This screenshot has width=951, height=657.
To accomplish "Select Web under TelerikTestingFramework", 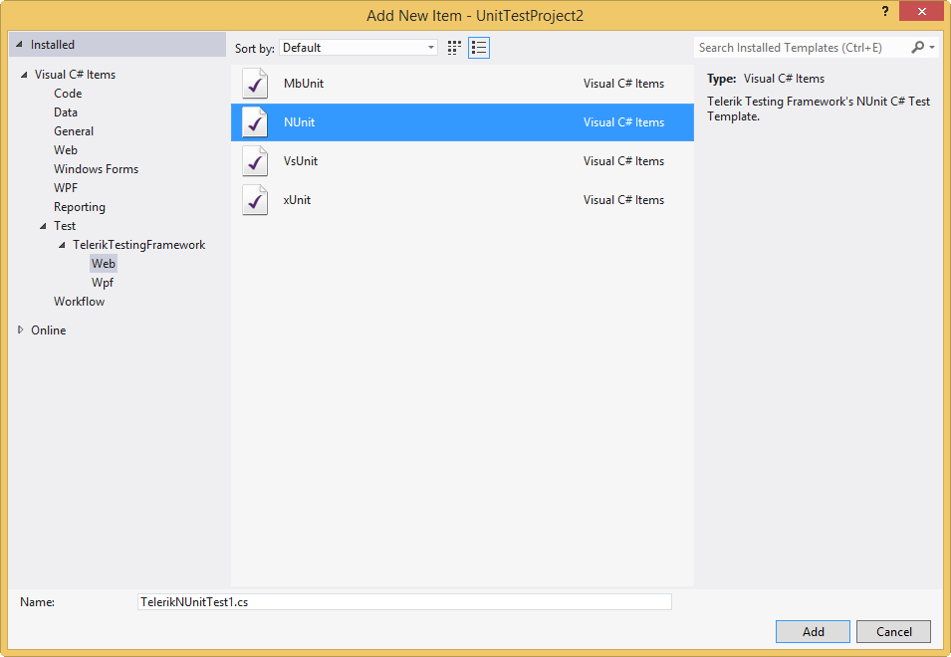I will tap(104, 264).
